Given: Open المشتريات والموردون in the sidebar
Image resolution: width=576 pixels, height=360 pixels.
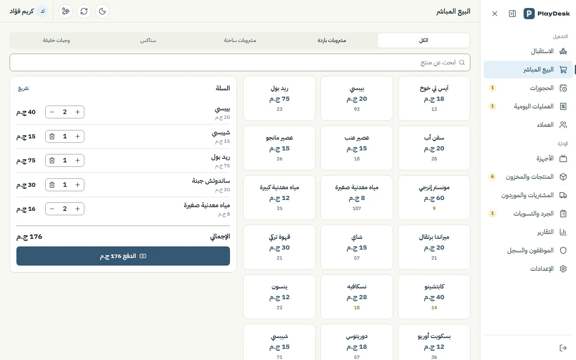Looking at the screenshot, I should pos(528,195).
